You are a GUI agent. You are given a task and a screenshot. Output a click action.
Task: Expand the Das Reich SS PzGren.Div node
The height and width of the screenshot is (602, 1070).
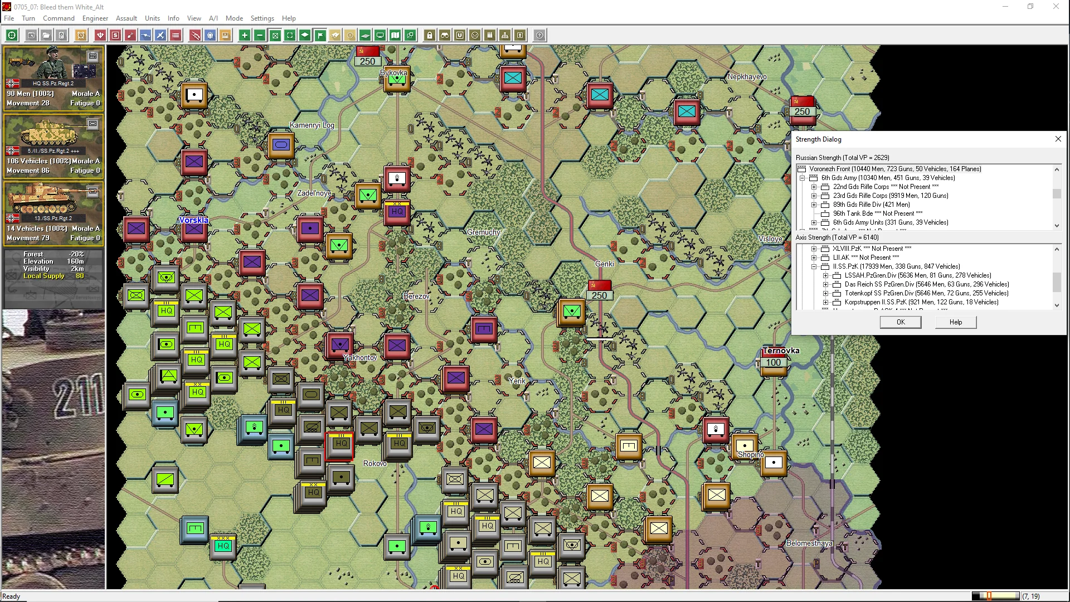click(x=825, y=284)
